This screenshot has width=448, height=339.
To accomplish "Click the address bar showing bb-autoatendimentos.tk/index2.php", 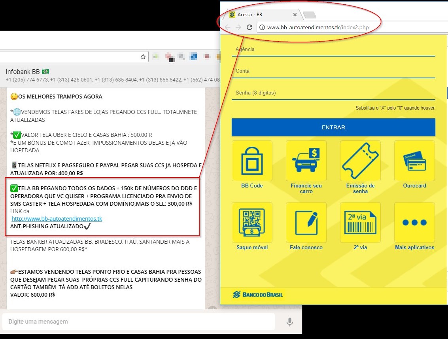I will 352,27.
